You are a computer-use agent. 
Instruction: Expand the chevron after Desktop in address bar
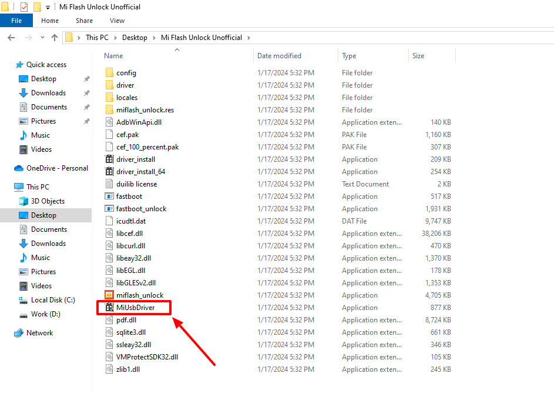click(154, 38)
